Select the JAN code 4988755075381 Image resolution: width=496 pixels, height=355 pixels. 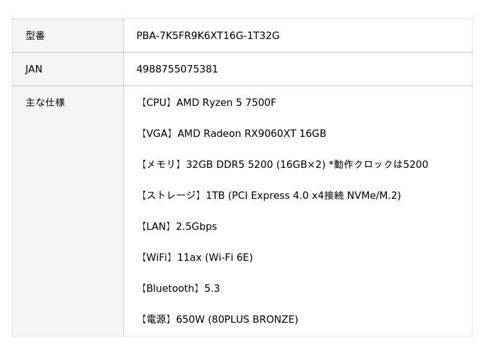click(177, 69)
